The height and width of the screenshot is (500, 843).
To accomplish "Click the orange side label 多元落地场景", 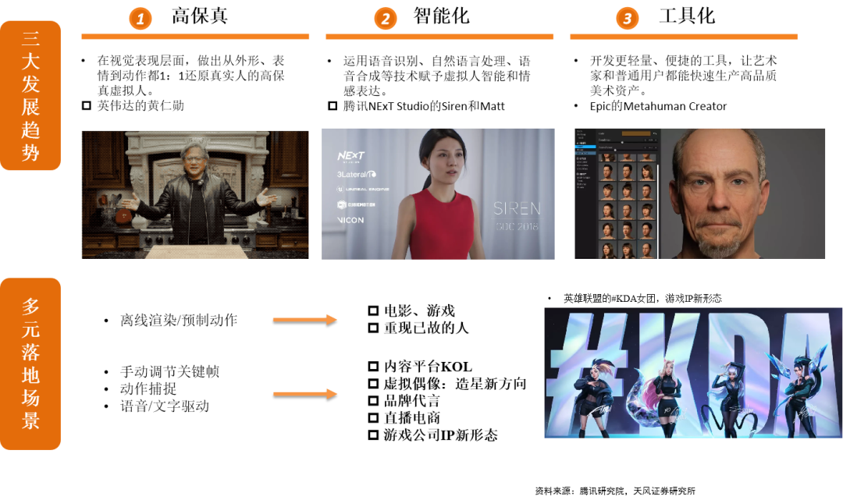I will coord(30,363).
